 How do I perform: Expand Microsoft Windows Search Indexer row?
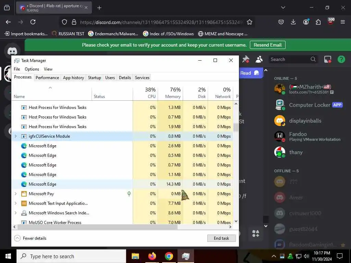15,213
